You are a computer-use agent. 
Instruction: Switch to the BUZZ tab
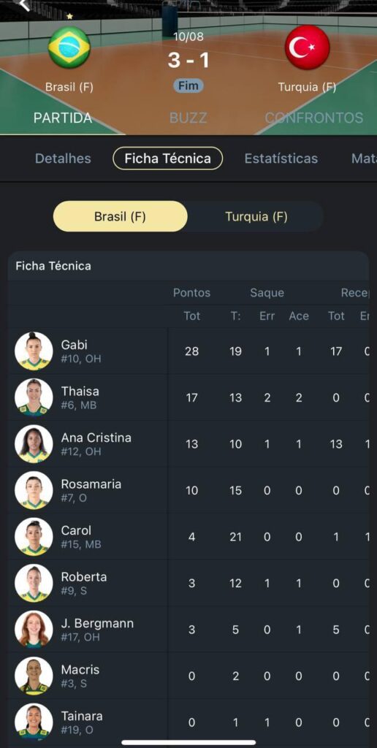pos(188,118)
